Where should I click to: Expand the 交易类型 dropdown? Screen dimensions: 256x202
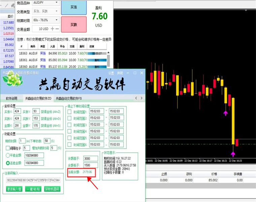(x=46, y=11)
